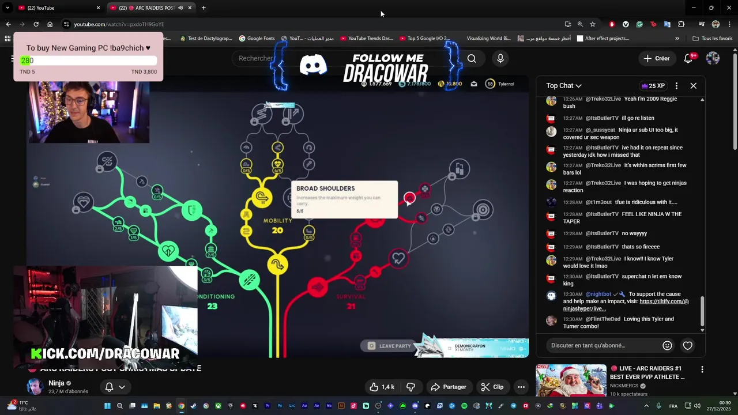Open YouTube account avatar menu
The image size is (738, 415).
pyautogui.click(x=713, y=58)
